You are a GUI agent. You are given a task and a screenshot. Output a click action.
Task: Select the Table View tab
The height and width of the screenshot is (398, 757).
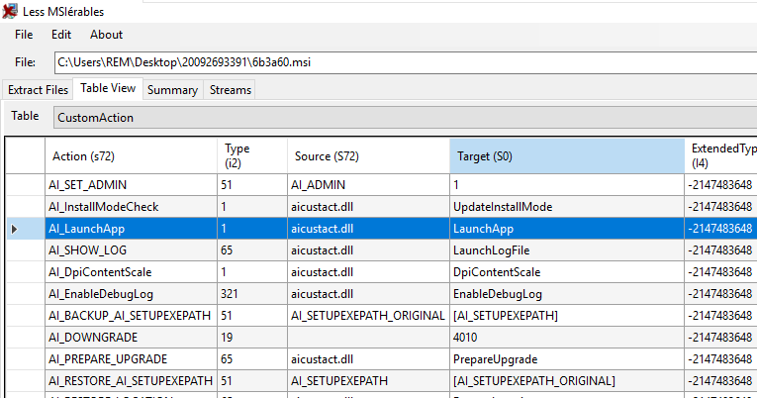[x=108, y=89]
